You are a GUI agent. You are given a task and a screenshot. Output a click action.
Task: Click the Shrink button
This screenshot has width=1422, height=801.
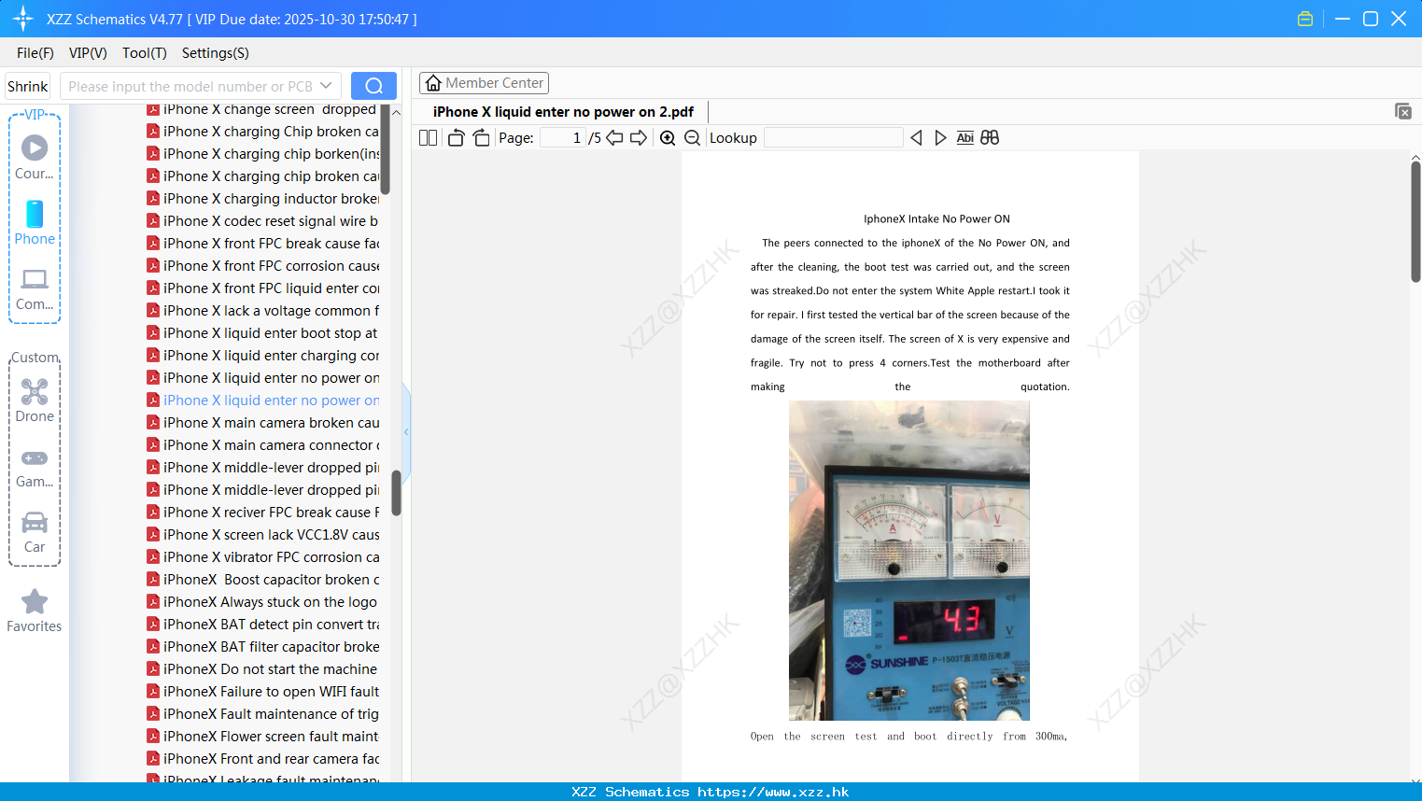click(28, 86)
